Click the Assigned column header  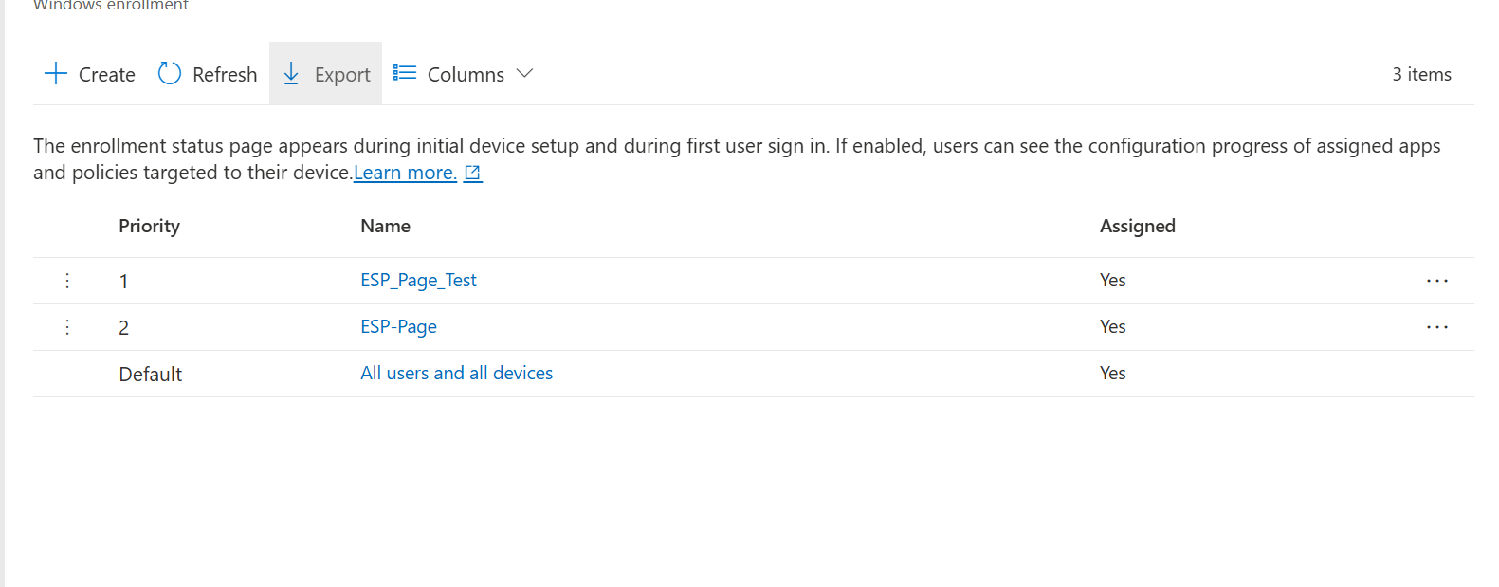click(1137, 226)
